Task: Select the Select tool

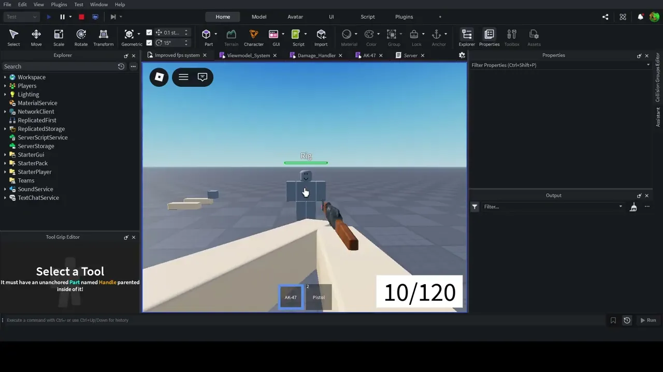Action: point(13,38)
